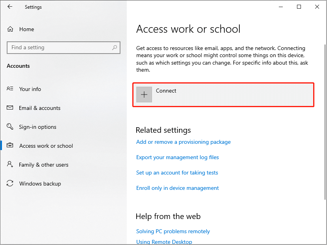Open Set up an account for taking tests

(177, 173)
